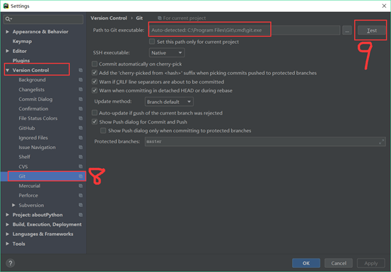
Task: Open help via the question mark icon
Action: pyautogui.click(x=10, y=263)
